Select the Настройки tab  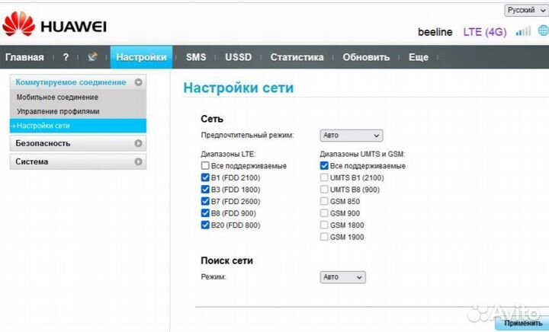141,57
